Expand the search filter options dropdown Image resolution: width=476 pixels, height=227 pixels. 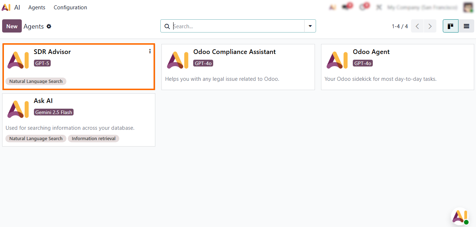coord(310,26)
